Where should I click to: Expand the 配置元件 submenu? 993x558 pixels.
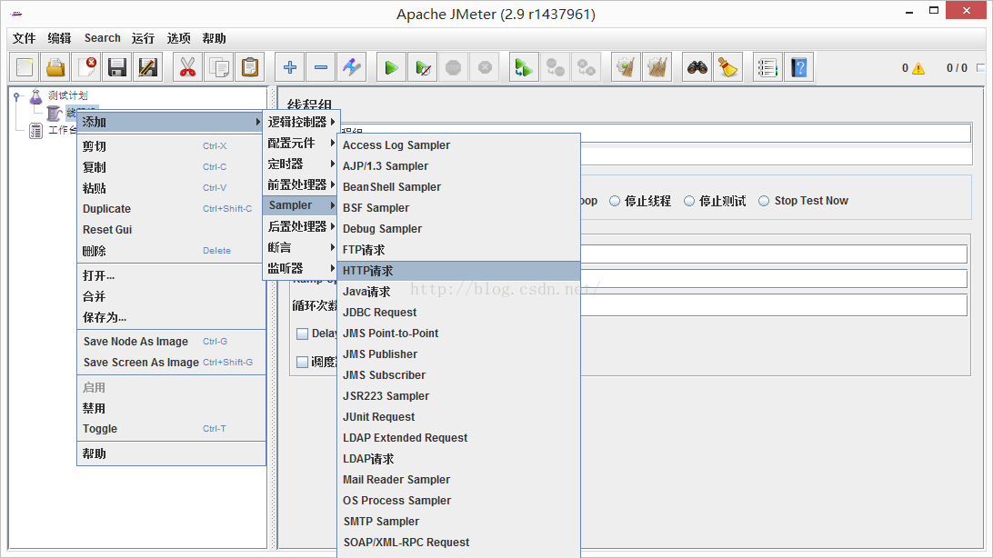coord(300,143)
